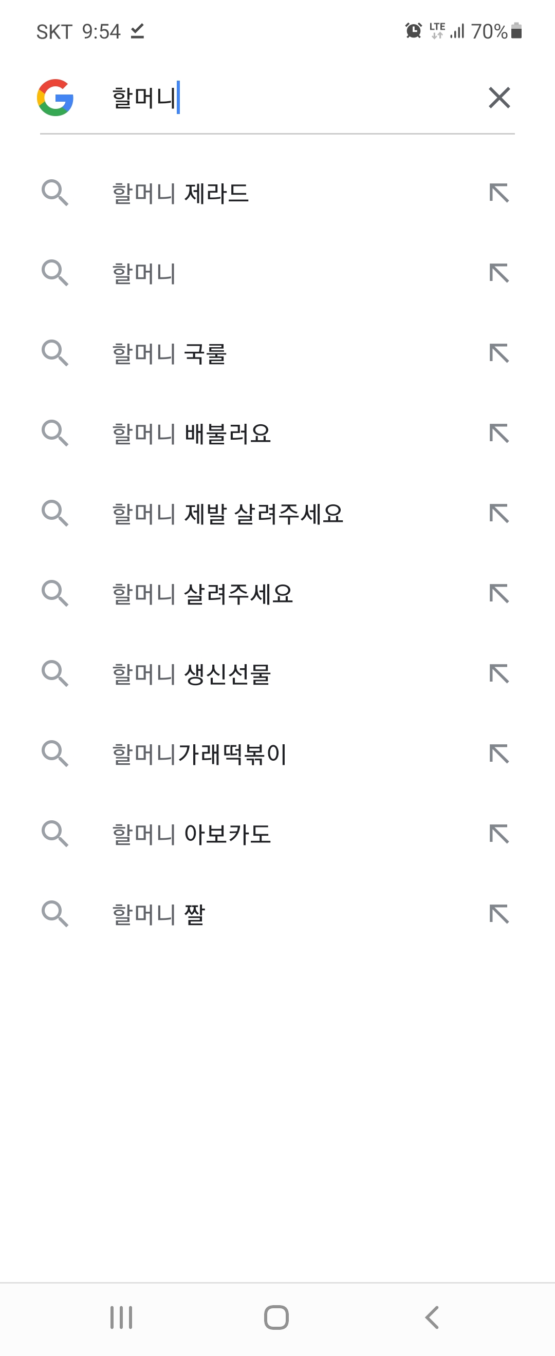Insert 할머니 배불러요 using its arrow icon
The width and height of the screenshot is (555, 1356).
click(499, 433)
